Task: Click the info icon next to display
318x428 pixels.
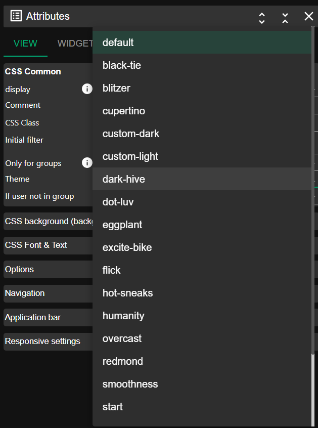Action: [87, 89]
